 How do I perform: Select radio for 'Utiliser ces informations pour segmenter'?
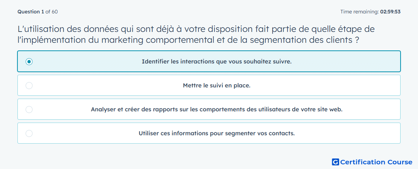coord(29,133)
